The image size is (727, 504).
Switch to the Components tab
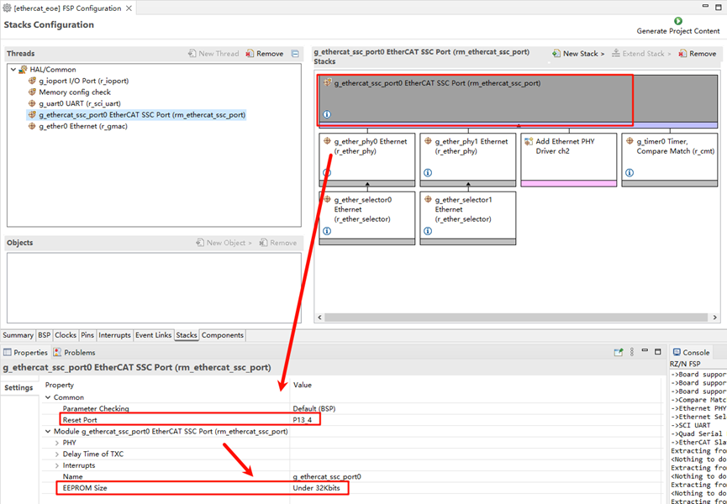pos(223,335)
